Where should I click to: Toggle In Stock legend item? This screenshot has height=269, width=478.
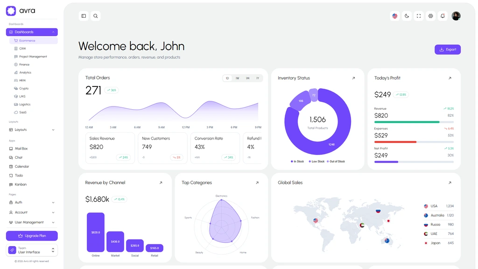point(297,161)
